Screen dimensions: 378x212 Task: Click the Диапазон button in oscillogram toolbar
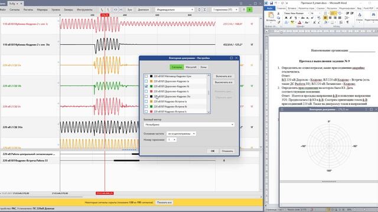(143, 9)
